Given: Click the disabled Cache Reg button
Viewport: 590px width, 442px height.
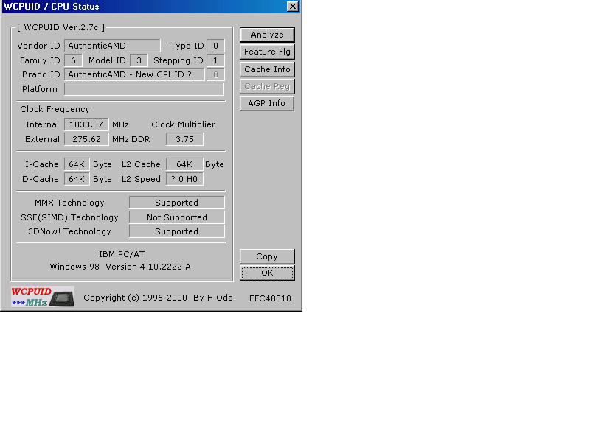Looking at the screenshot, I should [267, 86].
